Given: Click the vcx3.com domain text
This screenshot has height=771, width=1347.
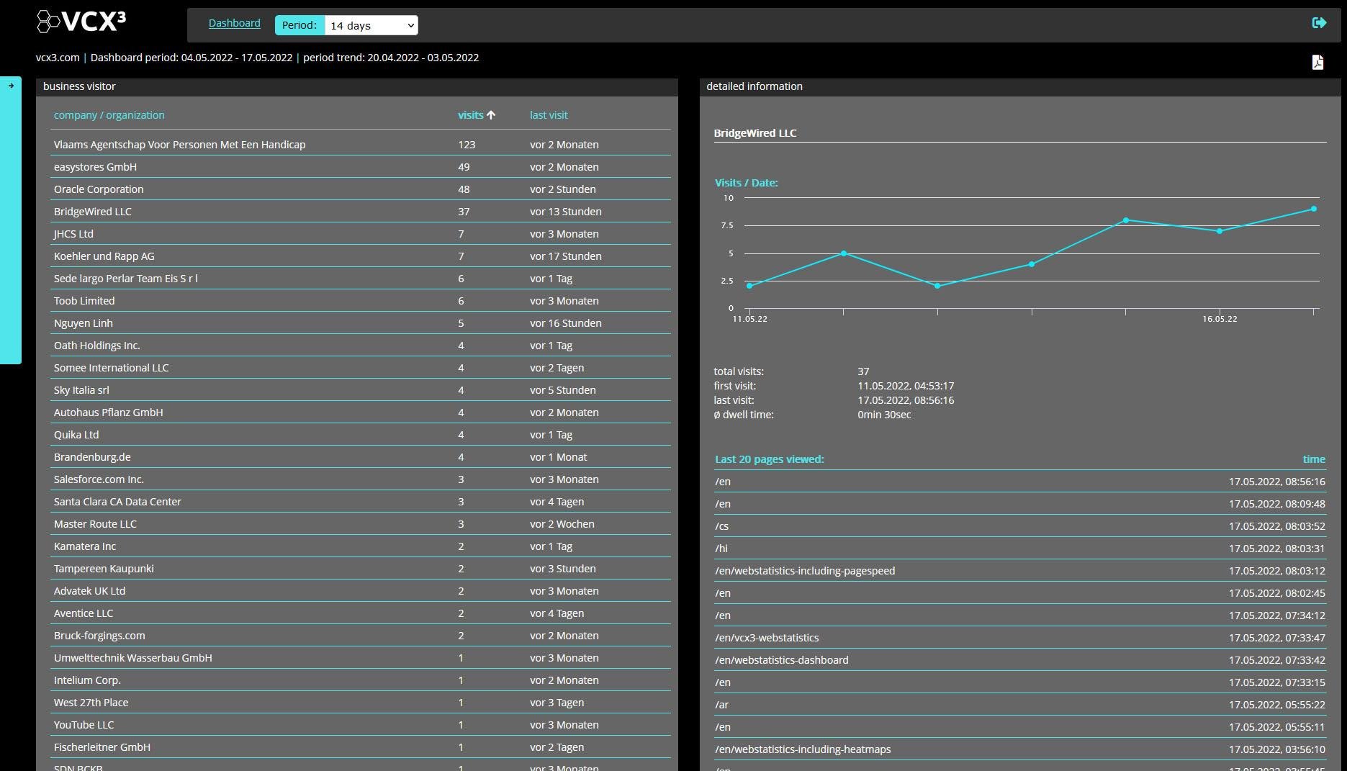Looking at the screenshot, I should [58, 58].
